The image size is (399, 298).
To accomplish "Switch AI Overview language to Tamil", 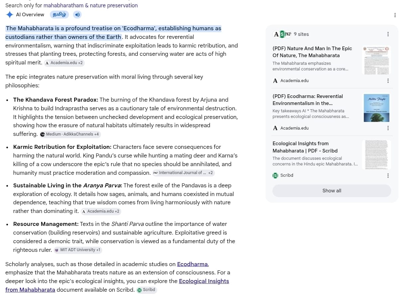I will pyautogui.click(x=59, y=15).
